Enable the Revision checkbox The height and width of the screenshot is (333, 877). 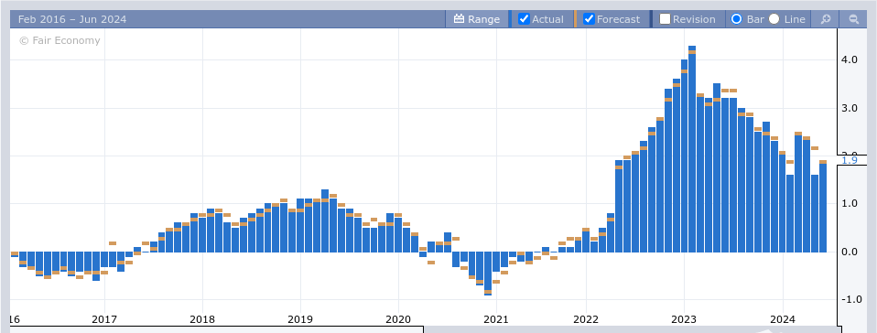point(665,19)
